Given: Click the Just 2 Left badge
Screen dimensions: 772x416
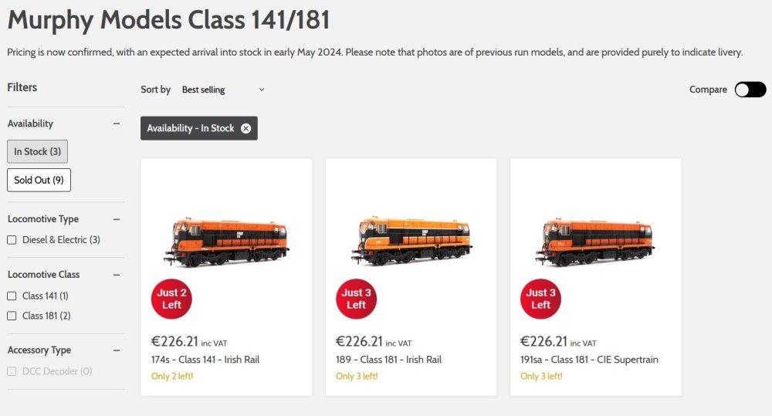Looking at the screenshot, I should [x=171, y=299].
